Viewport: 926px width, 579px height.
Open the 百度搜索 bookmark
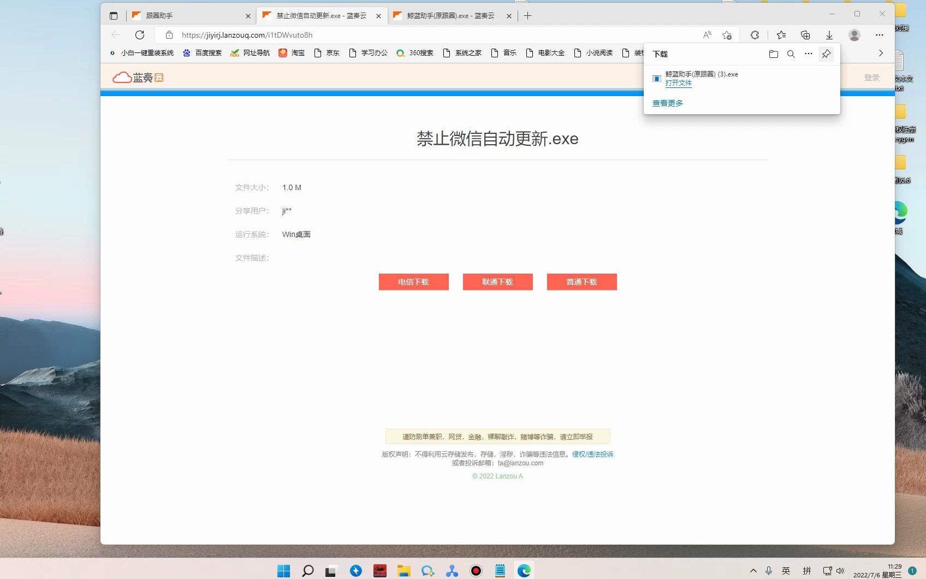pos(203,53)
